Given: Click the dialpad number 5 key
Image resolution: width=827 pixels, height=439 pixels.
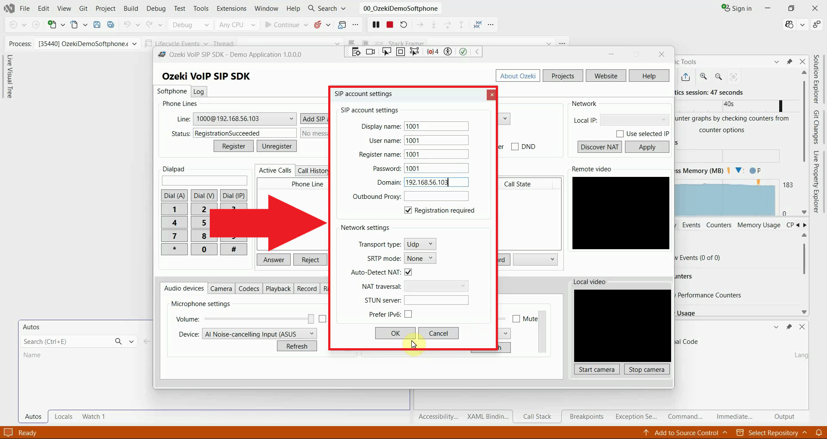Looking at the screenshot, I should (x=204, y=223).
